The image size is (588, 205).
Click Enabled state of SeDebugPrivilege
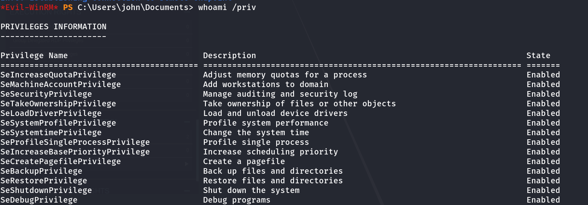coord(543,200)
